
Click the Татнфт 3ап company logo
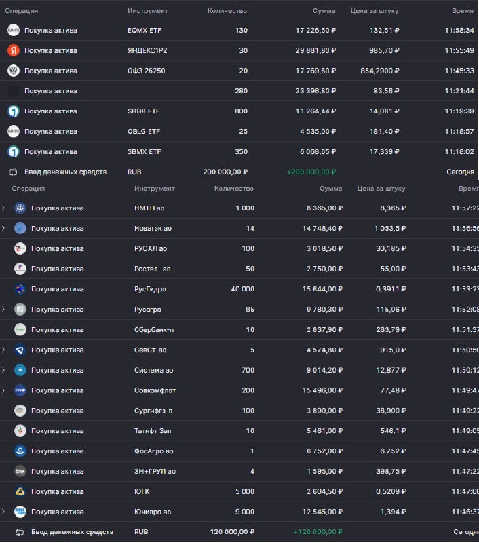pyautogui.click(x=20, y=431)
